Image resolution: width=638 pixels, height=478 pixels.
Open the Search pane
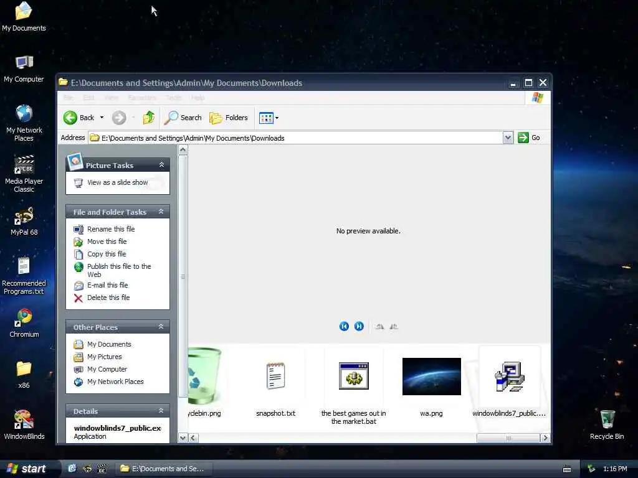pos(183,118)
